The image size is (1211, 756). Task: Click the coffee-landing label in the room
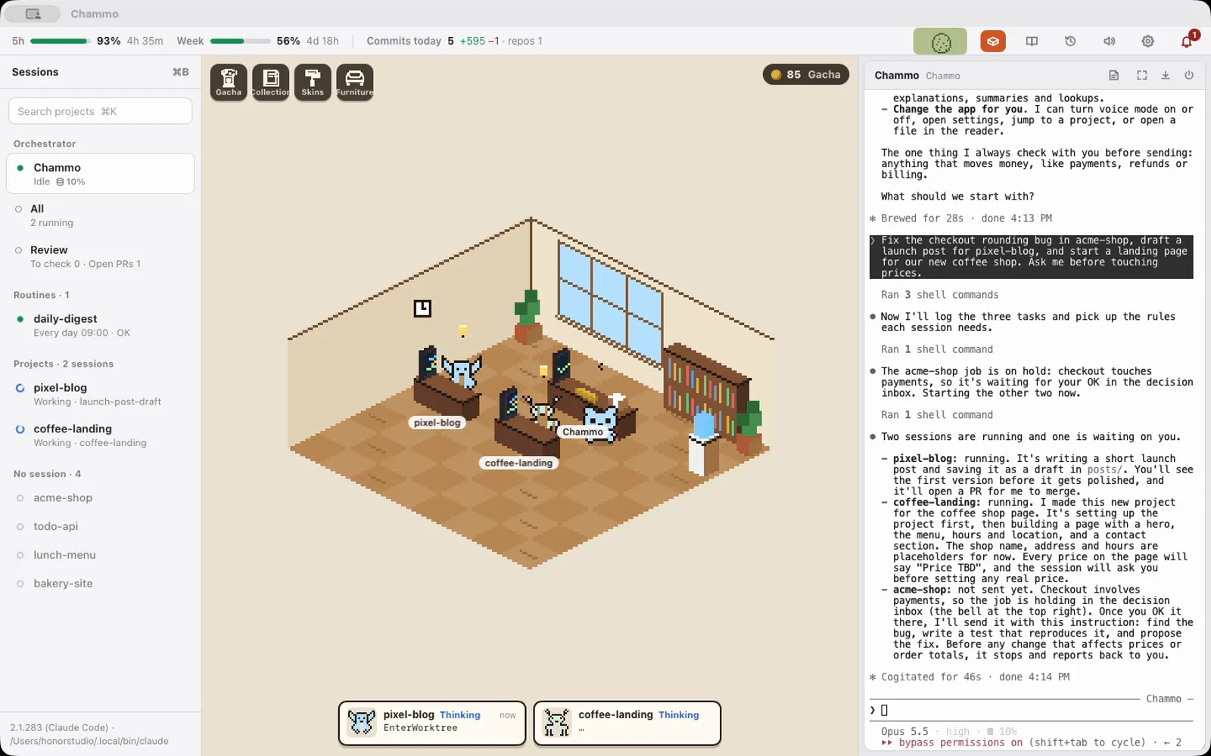click(x=518, y=463)
